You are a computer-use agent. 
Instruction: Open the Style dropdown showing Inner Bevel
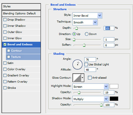pyautogui.click(x=87, y=16)
